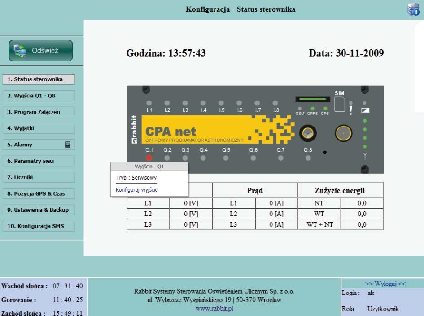424x316 pixels.
Task: Click the Rola: Użytkownik text
Action: point(370,309)
